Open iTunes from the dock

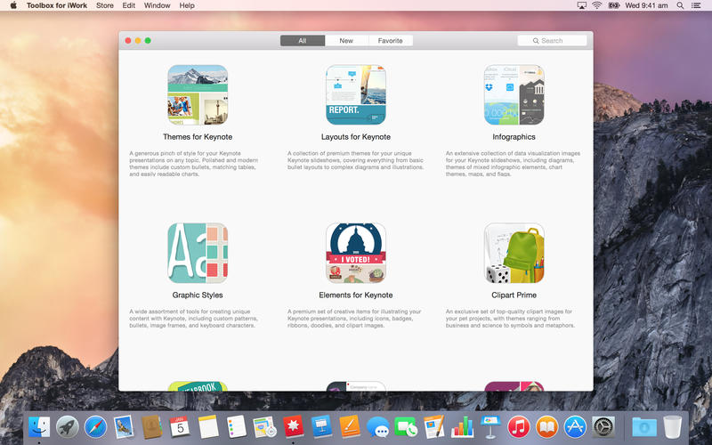[518, 427]
